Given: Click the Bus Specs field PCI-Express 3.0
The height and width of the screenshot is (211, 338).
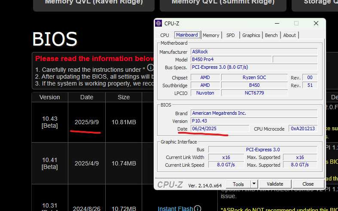Looking at the screenshot, I should point(254,67).
